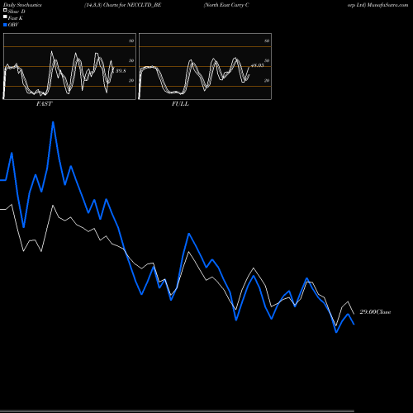Open the FAST stochastic chart panel
This screenshot has height=413, width=413.
coord(69,66)
